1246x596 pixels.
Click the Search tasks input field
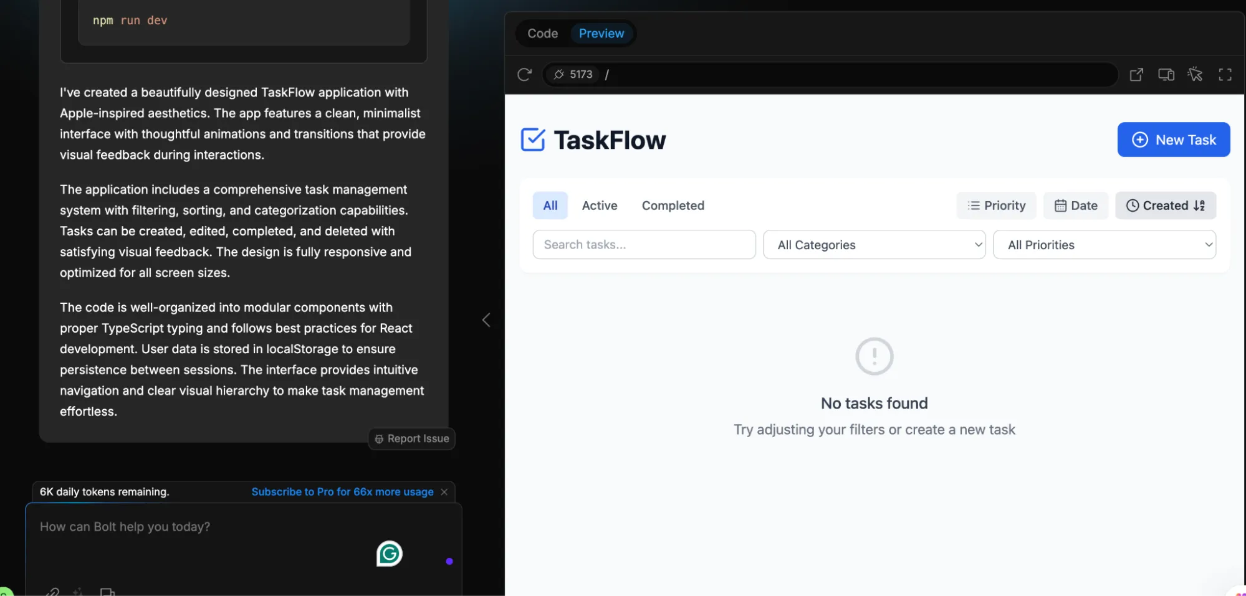click(644, 245)
